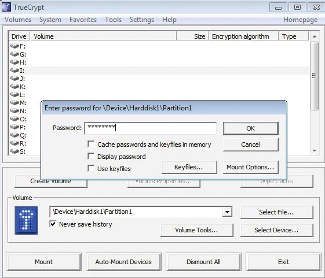This screenshot has width=325, height=278.
Task: Select drive G: icon in list
Action: pos(14,54)
